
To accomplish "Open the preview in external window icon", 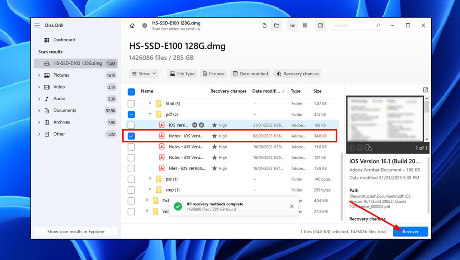I will pyautogui.click(x=425, y=90).
